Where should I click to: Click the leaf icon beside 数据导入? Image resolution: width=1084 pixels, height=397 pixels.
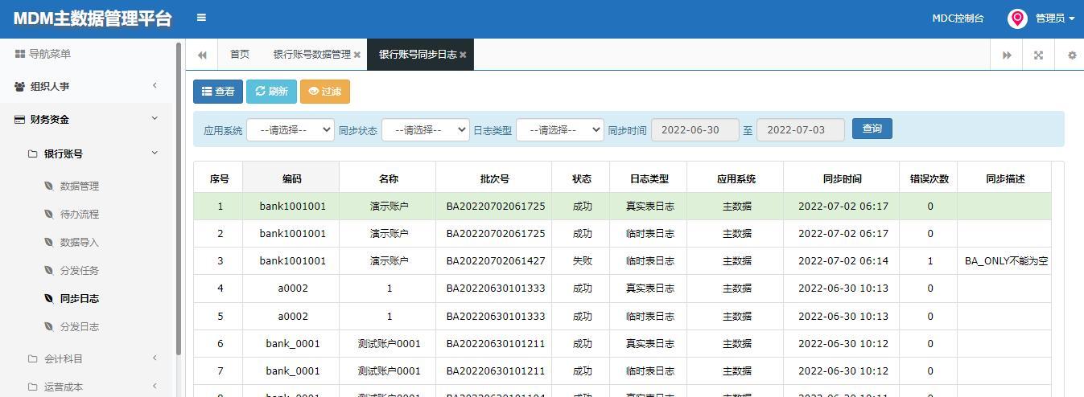pyautogui.click(x=48, y=242)
